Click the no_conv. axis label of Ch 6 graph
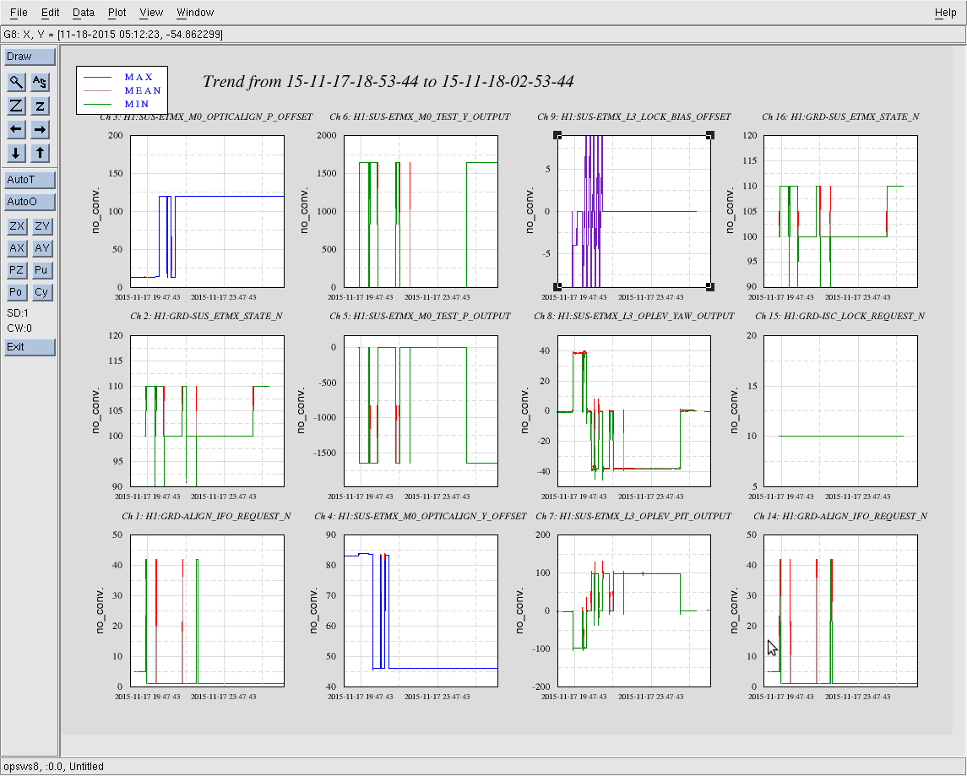Image resolution: width=967 pixels, height=776 pixels. [304, 211]
